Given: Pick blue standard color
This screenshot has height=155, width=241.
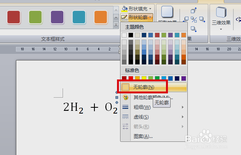Looking at the screenshot, I should [171, 78].
